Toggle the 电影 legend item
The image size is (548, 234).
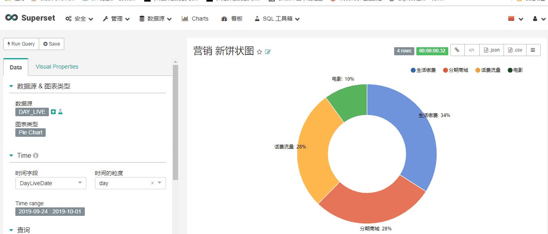pos(514,70)
